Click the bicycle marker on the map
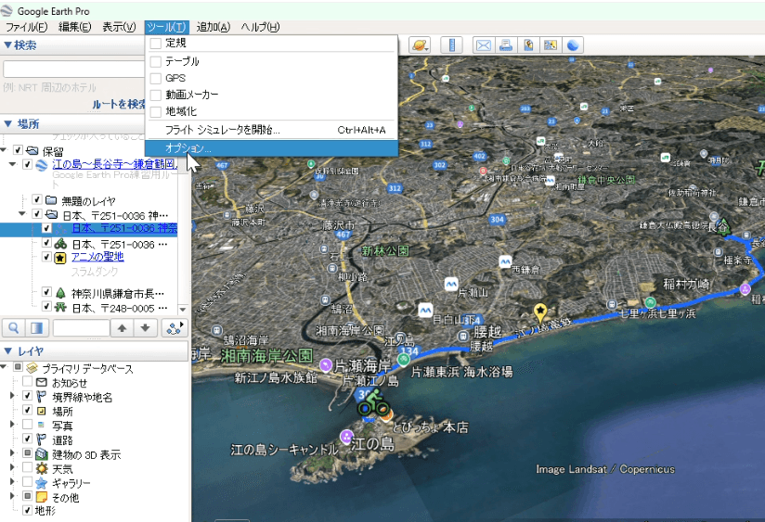765x522 pixels. pos(373,403)
